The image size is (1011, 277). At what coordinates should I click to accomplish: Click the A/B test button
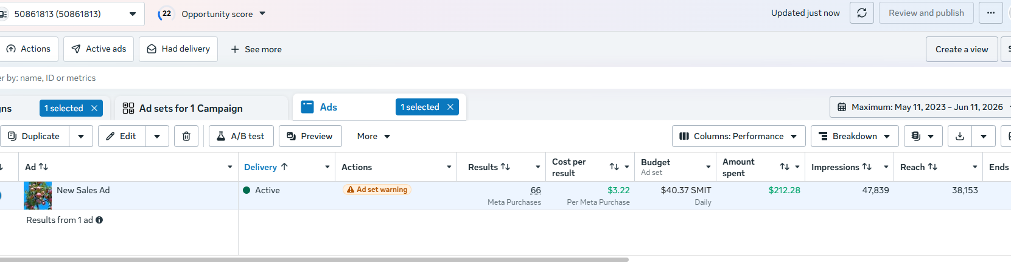[241, 136]
